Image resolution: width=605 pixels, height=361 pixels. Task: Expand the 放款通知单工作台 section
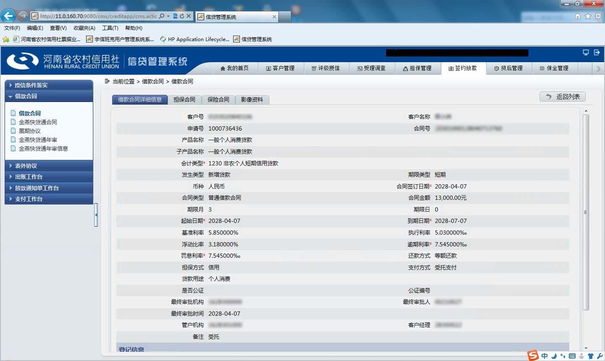click(49, 188)
